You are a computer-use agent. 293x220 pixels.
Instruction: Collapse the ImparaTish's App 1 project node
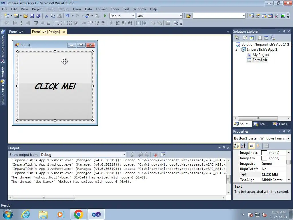pos(237,50)
